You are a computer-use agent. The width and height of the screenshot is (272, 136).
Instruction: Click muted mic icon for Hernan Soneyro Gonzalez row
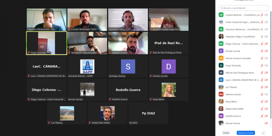262,58
